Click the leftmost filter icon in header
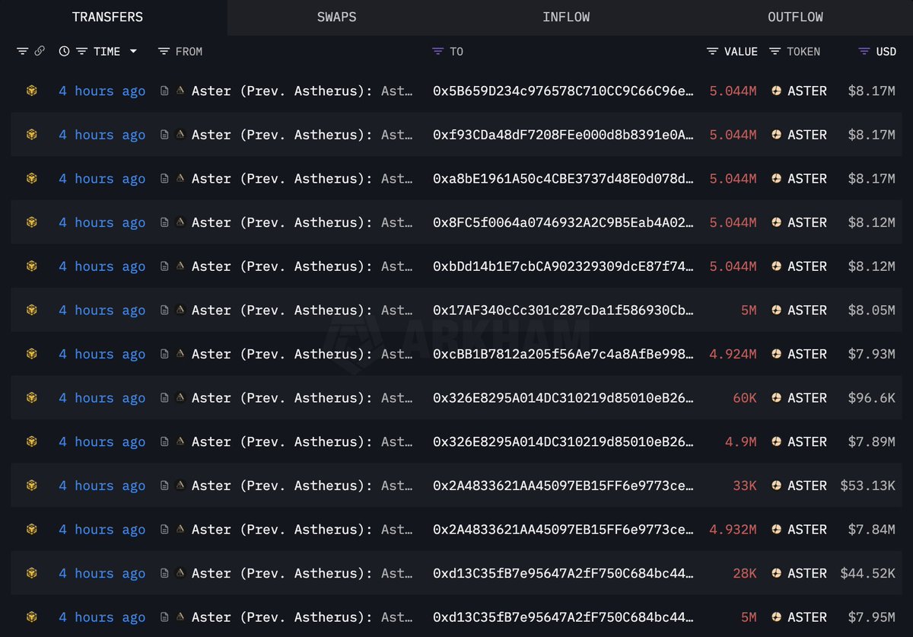913x637 pixels. click(x=22, y=52)
